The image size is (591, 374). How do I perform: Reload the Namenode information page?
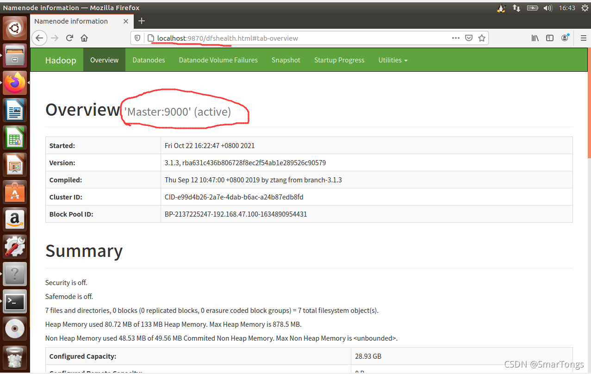click(69, 38)
